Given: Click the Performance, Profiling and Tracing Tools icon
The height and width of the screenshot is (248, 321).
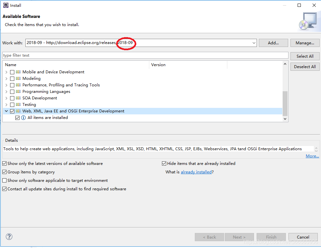Looking at the screenshot, I should tap(18, 85).
